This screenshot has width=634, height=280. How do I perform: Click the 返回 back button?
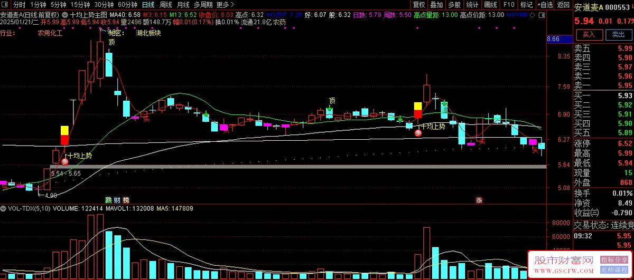563,5
